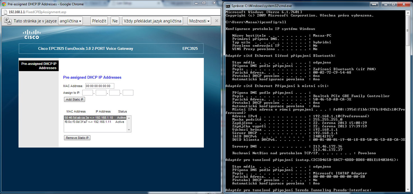Click the third Assign to IP octet field

[x=115, y=93]
